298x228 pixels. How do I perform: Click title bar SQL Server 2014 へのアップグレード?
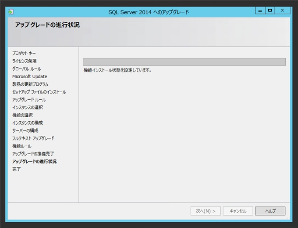click(x=149, y=12)
